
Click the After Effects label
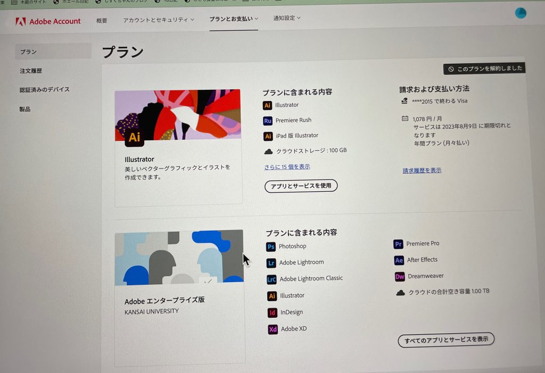(422, 260)
